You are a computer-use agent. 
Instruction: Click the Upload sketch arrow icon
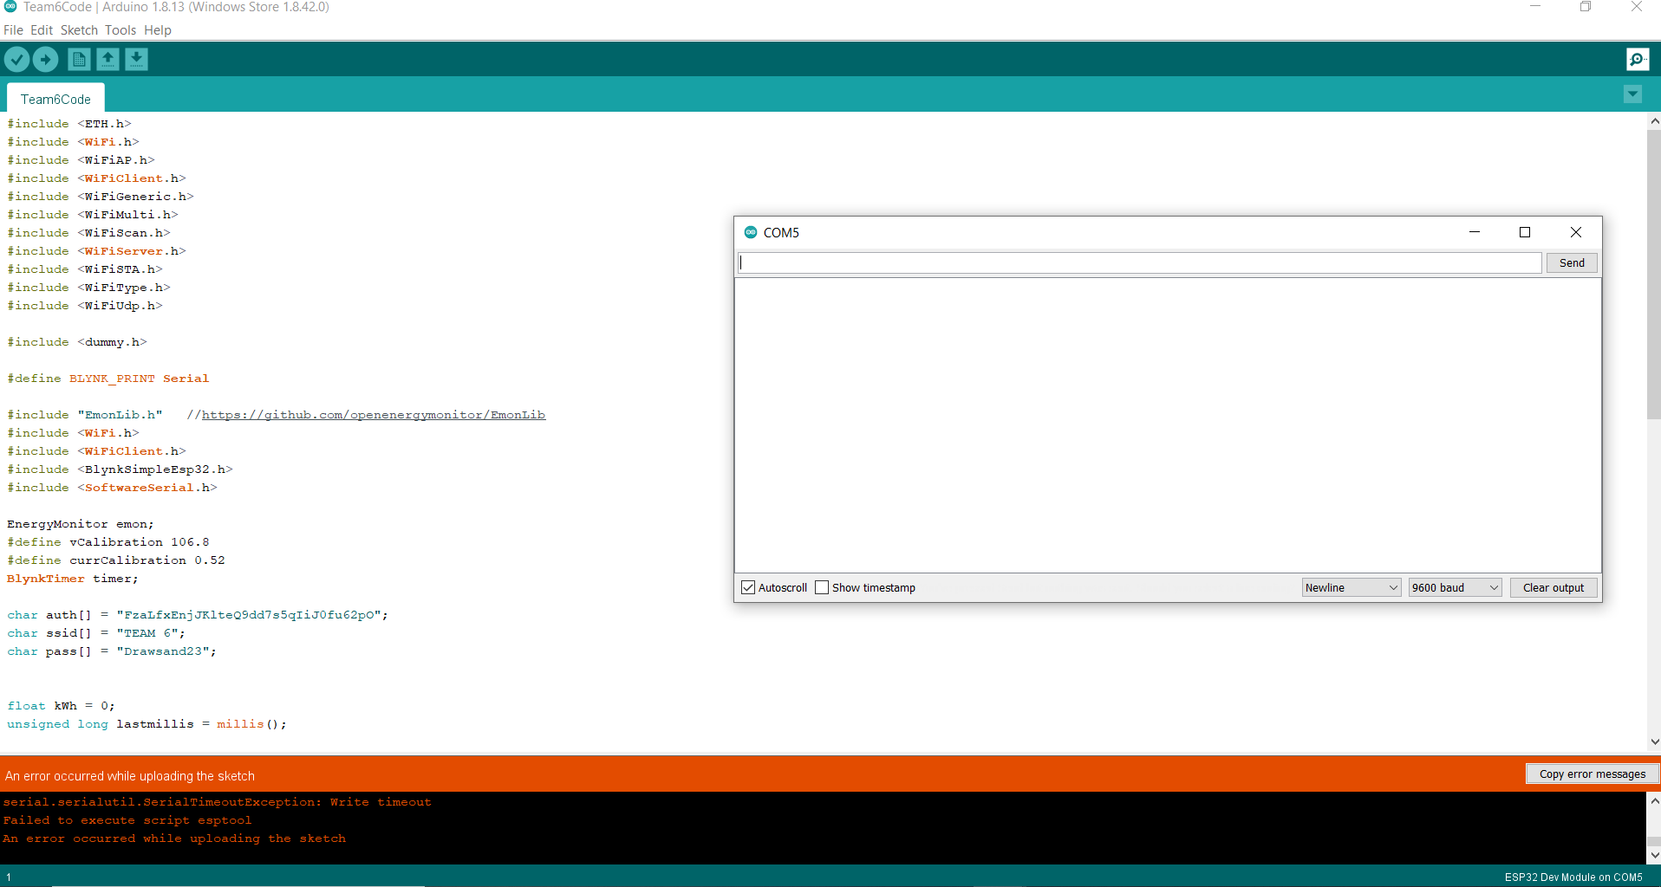pyautogui.click(x=45, y=59)
